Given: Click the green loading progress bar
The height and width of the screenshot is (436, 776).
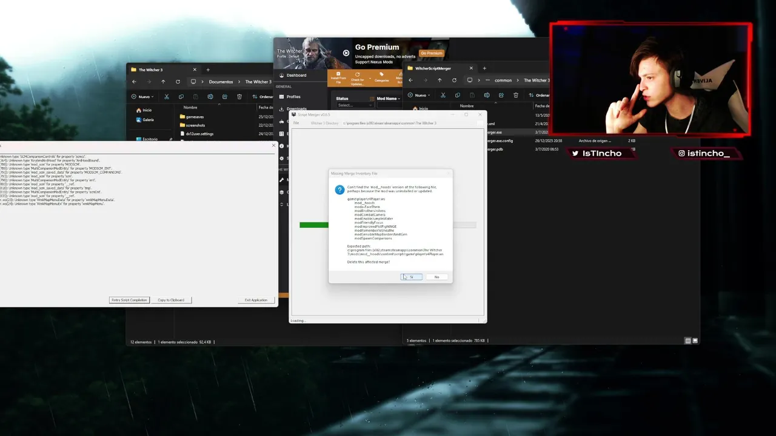Looking at the screenshot, I should point(314,225).
